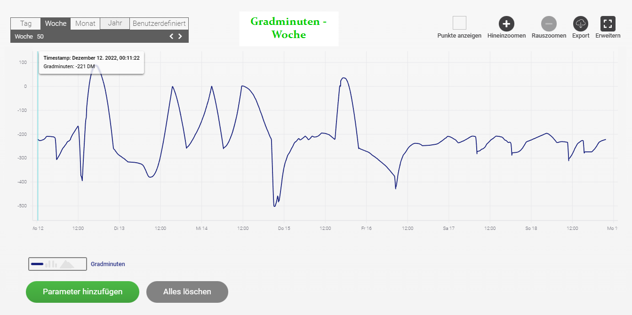Click the So 18 axis label

pos(531,228)
